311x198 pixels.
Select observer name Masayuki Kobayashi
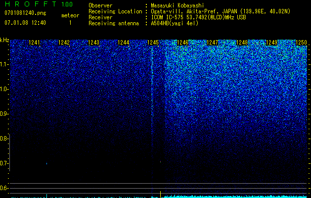click(x=178, y=5)
